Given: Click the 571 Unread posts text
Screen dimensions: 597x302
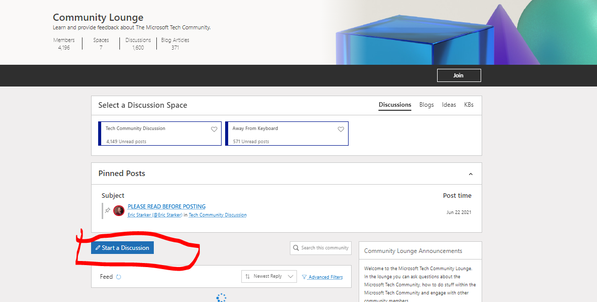Looking at the screenshot, I should 251,141.
